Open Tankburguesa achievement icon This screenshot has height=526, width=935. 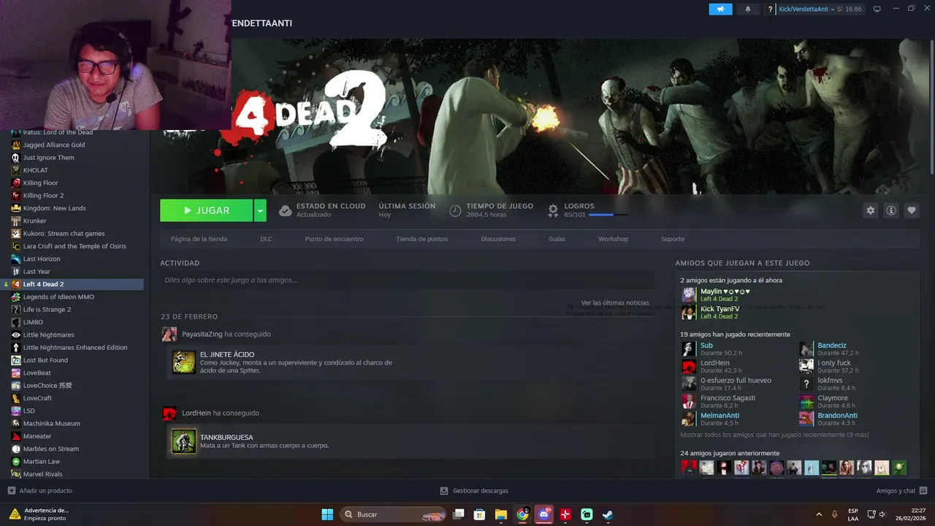(x=183, y=441)
